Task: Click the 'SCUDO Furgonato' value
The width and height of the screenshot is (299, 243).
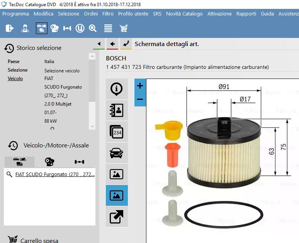Action: tap(63, 87)
